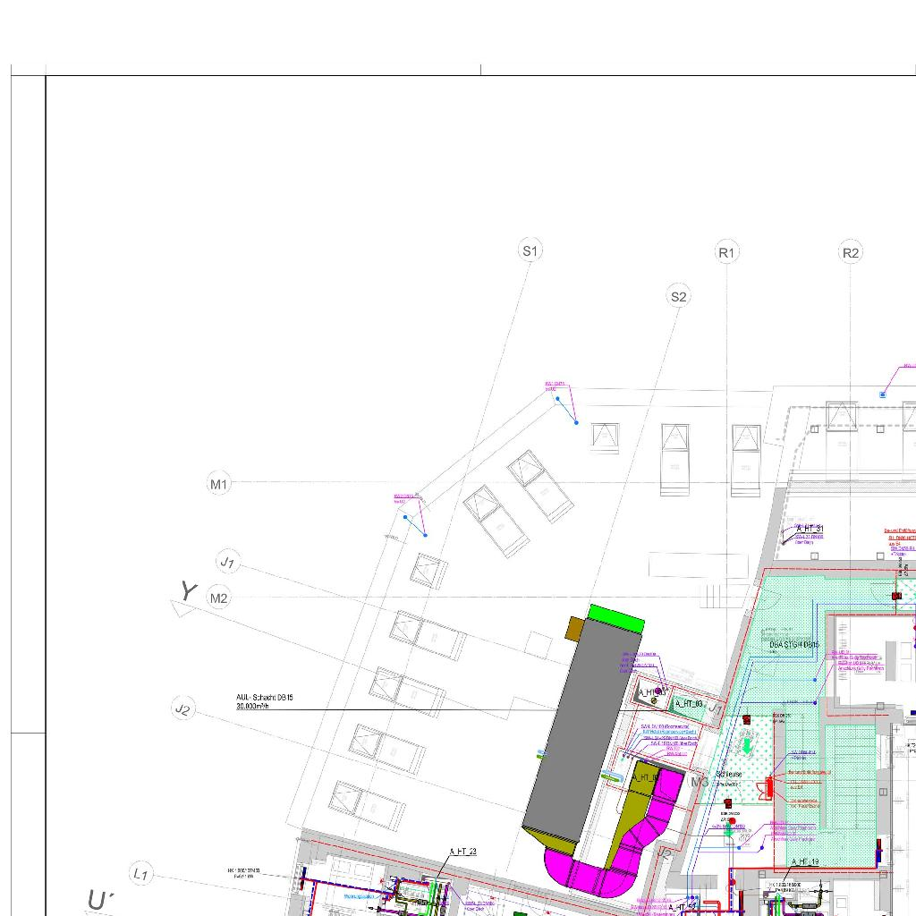Select the brown box attached to gray unit
This screenshot has height=916, width=916.
pyautogui.click(x=575, y=629)
